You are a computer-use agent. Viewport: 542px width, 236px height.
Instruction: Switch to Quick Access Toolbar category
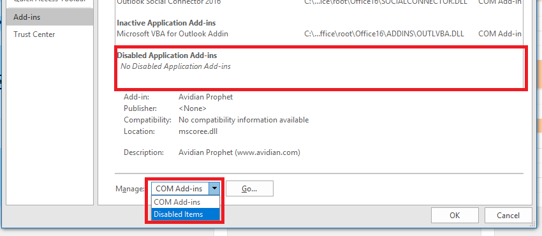[x=50, y=2]
